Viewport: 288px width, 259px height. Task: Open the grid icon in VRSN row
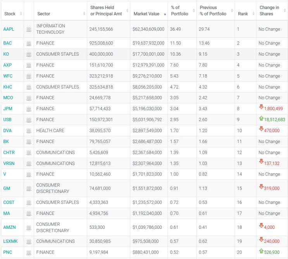coord(29,164)
